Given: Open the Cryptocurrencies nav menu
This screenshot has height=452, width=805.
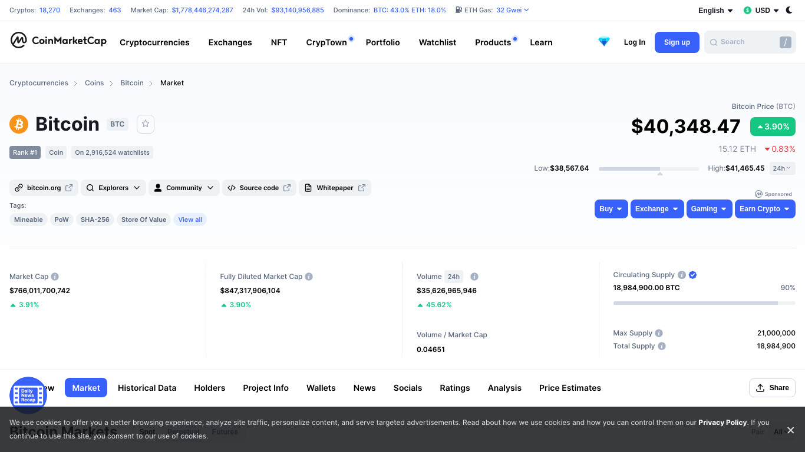Looking at the screenshot, I should tap(154, 42).
